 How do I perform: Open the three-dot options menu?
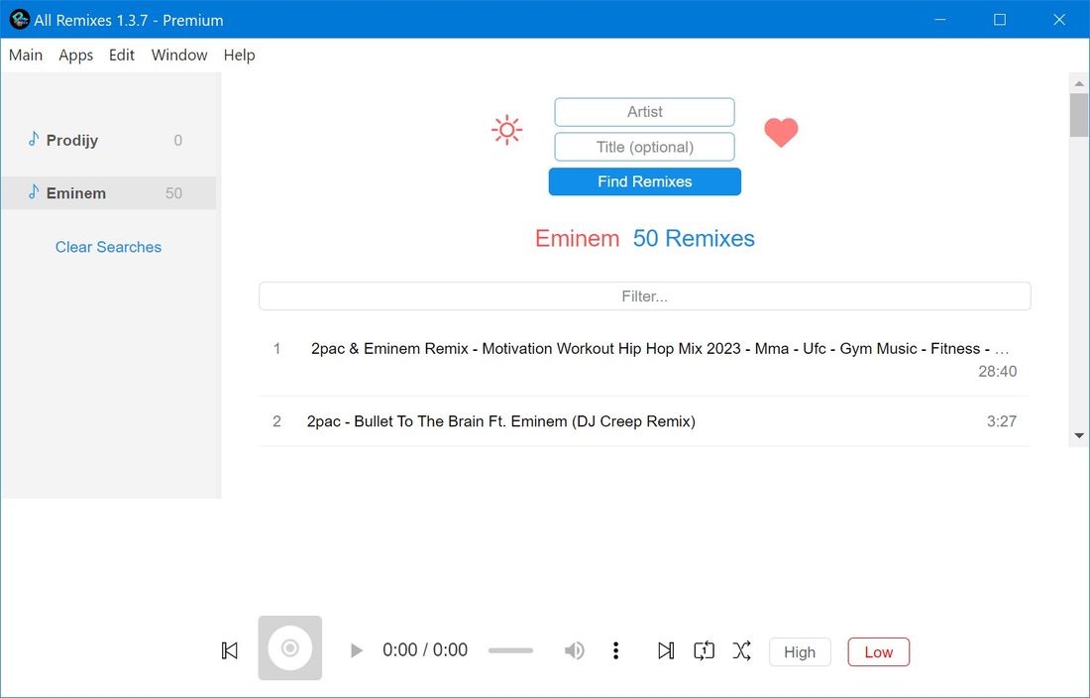[x=615, y=650]
